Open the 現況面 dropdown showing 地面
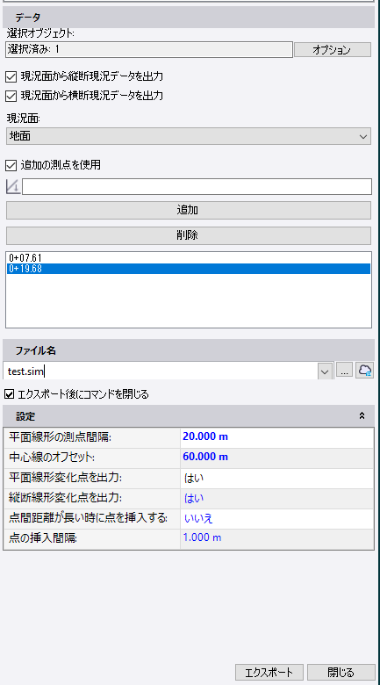380x685 pixels. pyautogui.click(x=189, y=136)
